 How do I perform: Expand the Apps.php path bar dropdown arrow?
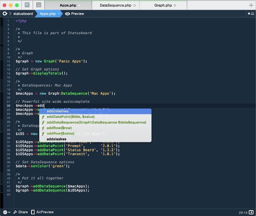(59, 14)
